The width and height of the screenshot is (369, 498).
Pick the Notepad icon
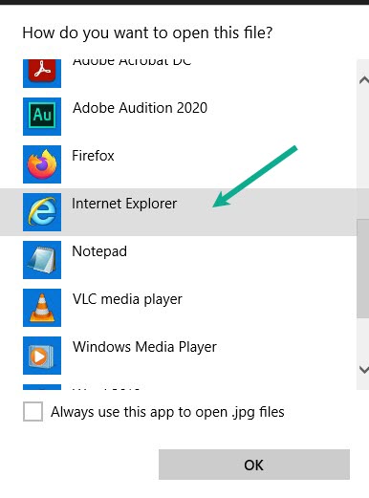(42, 260)
